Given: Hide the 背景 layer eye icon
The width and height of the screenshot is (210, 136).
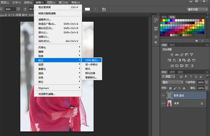Looking at the screenshot, I should click(163, 103).
